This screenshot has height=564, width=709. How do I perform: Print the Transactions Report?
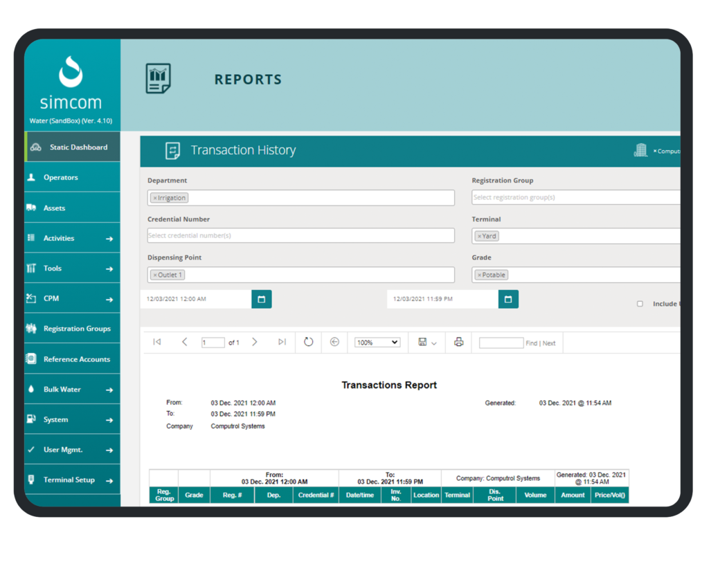coord(458,342)
